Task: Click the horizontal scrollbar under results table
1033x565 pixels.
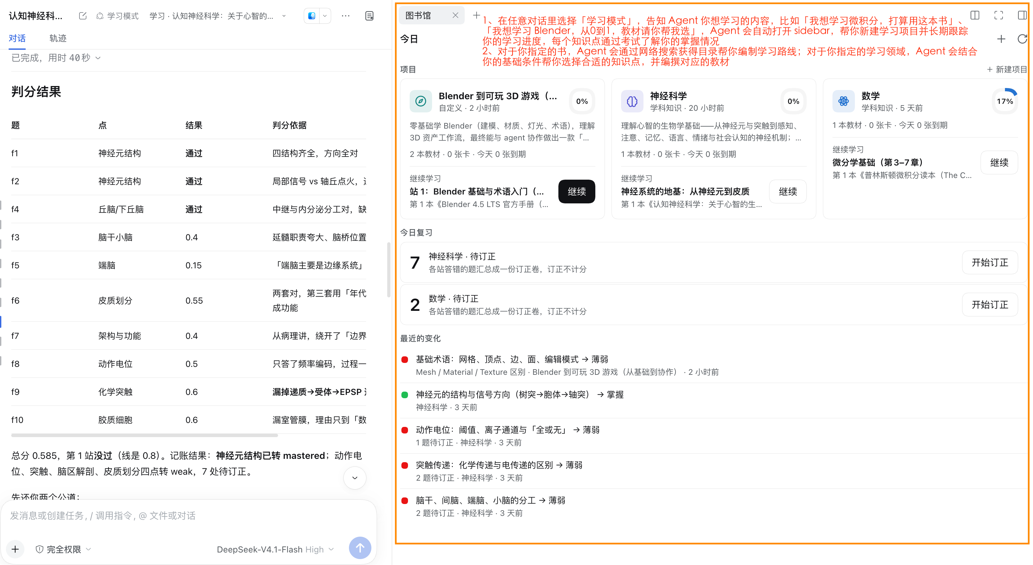Action: click(x=144, y=435)
